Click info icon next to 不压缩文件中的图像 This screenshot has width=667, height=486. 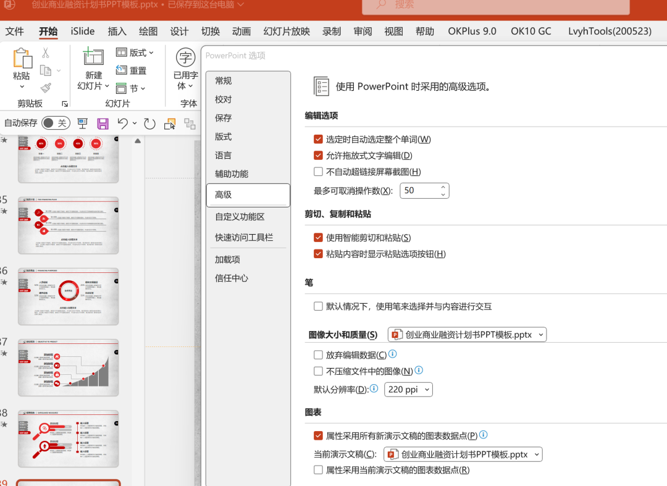click(419, 371)
